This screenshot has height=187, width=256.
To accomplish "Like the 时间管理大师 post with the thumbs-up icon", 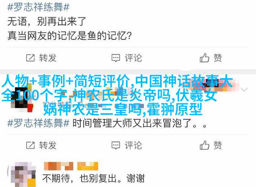I will [204, 145].
